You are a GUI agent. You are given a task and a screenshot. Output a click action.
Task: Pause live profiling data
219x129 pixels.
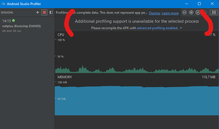tap(214, 12)
